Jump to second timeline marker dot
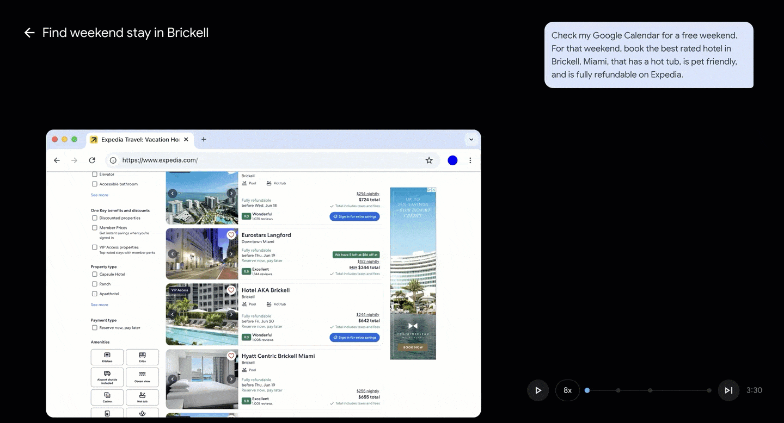This screenshot has width=784, height=423. 618,390
